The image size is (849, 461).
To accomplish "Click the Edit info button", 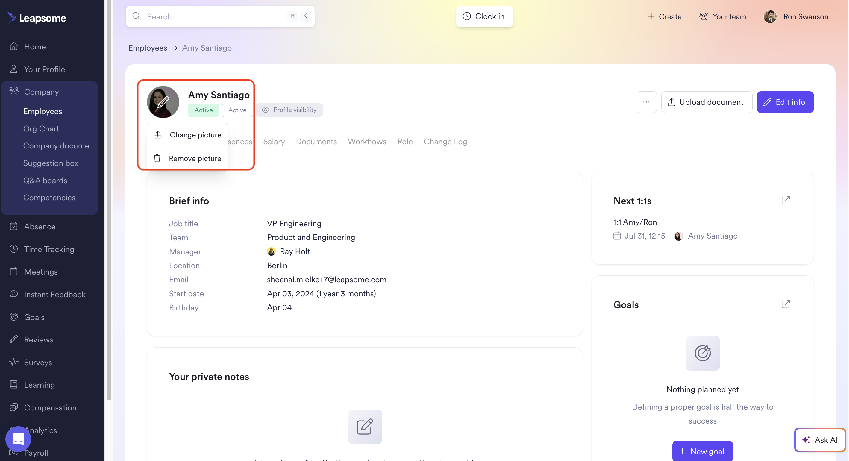I will [785, 102].
